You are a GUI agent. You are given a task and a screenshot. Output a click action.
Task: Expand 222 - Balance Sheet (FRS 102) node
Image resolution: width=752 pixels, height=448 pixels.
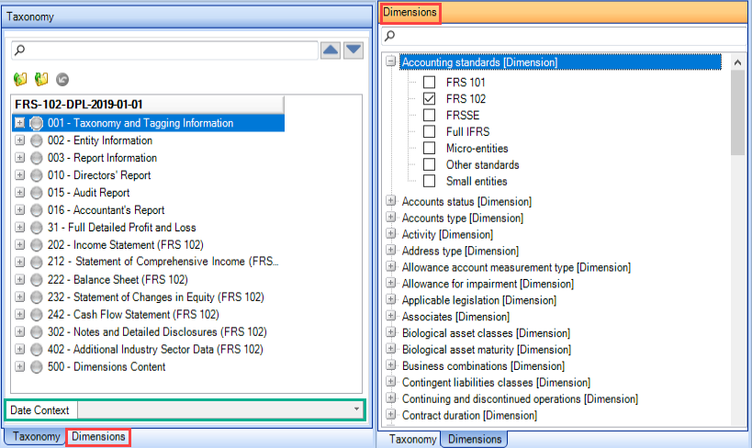pyautogui.click(x=19, y=279)
